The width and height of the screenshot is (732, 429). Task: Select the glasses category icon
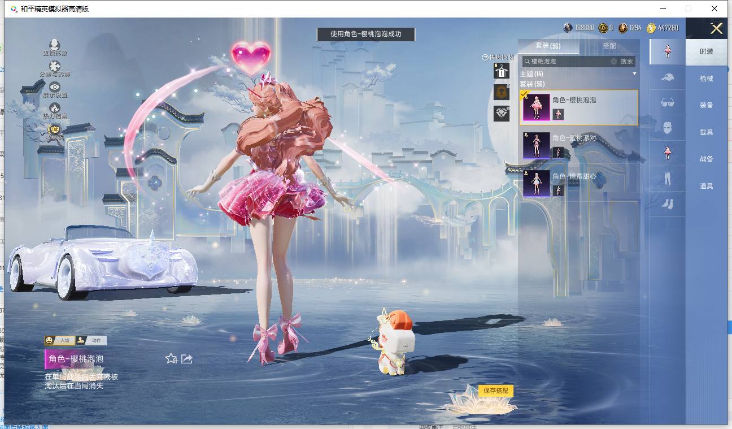(667, 102)
